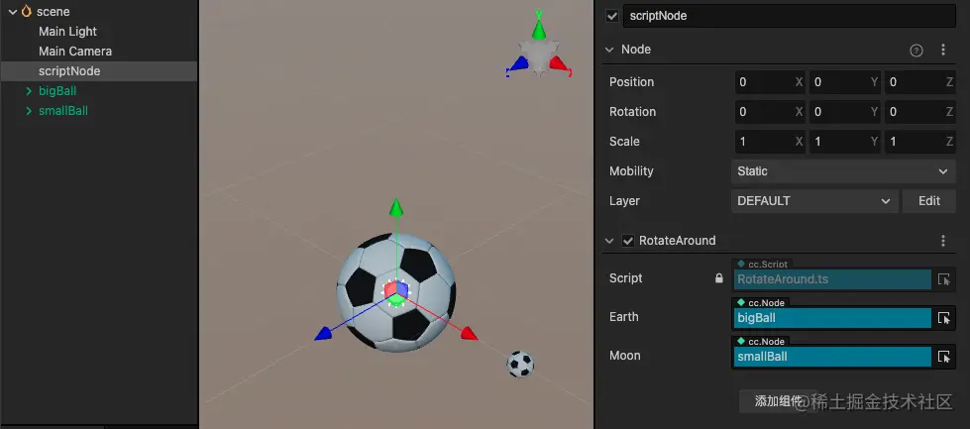
Task: Open Node component help icon
Action: tap(916, 51)
